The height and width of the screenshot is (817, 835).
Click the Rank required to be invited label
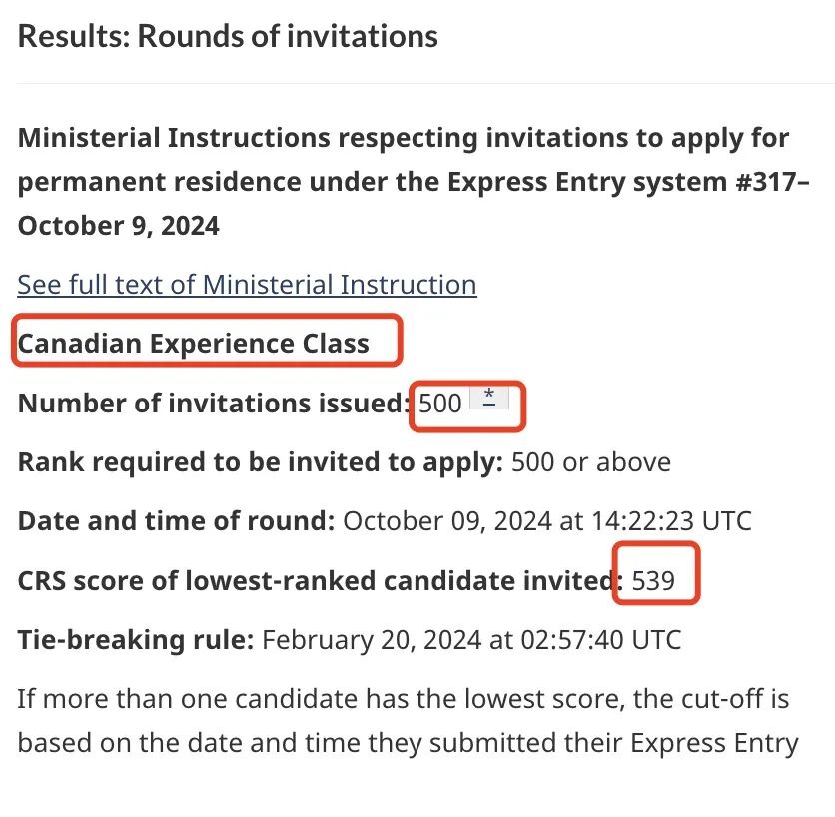261,462
